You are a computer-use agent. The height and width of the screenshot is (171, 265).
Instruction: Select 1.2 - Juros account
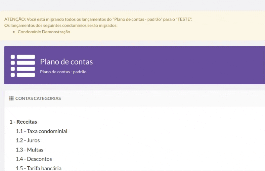pyautogui.click(x=28, y=140)
